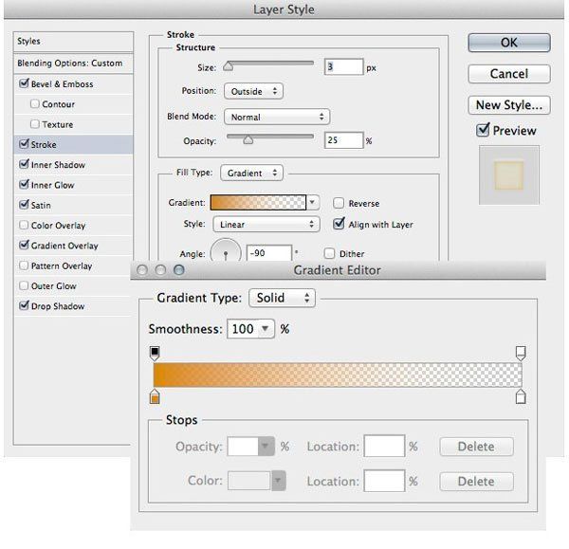Click the black left opacity stop
The width and height of the screenshot is (569, 549).
point(155,353)
